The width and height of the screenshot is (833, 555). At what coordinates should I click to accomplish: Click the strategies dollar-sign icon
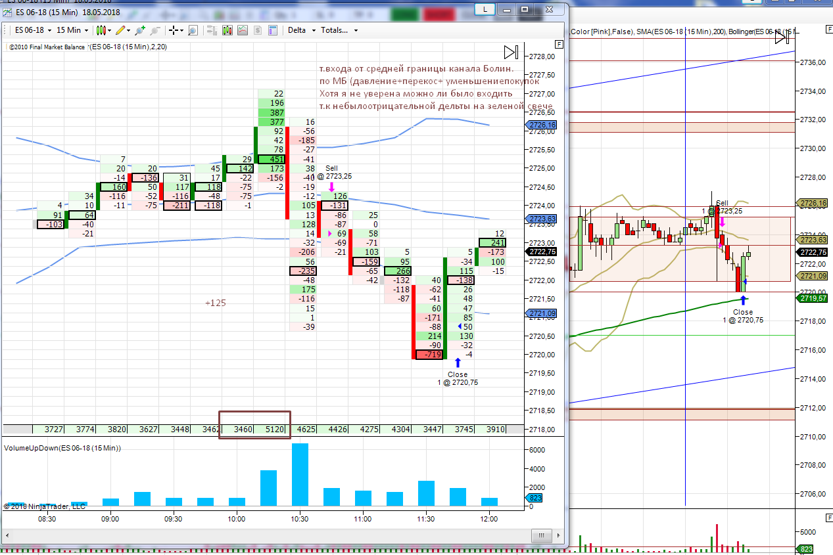tap(258, 30)
